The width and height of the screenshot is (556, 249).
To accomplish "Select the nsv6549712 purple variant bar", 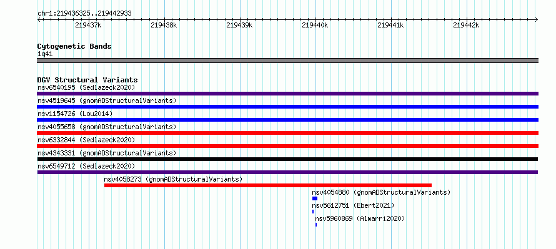I will [x=287, y=172].
